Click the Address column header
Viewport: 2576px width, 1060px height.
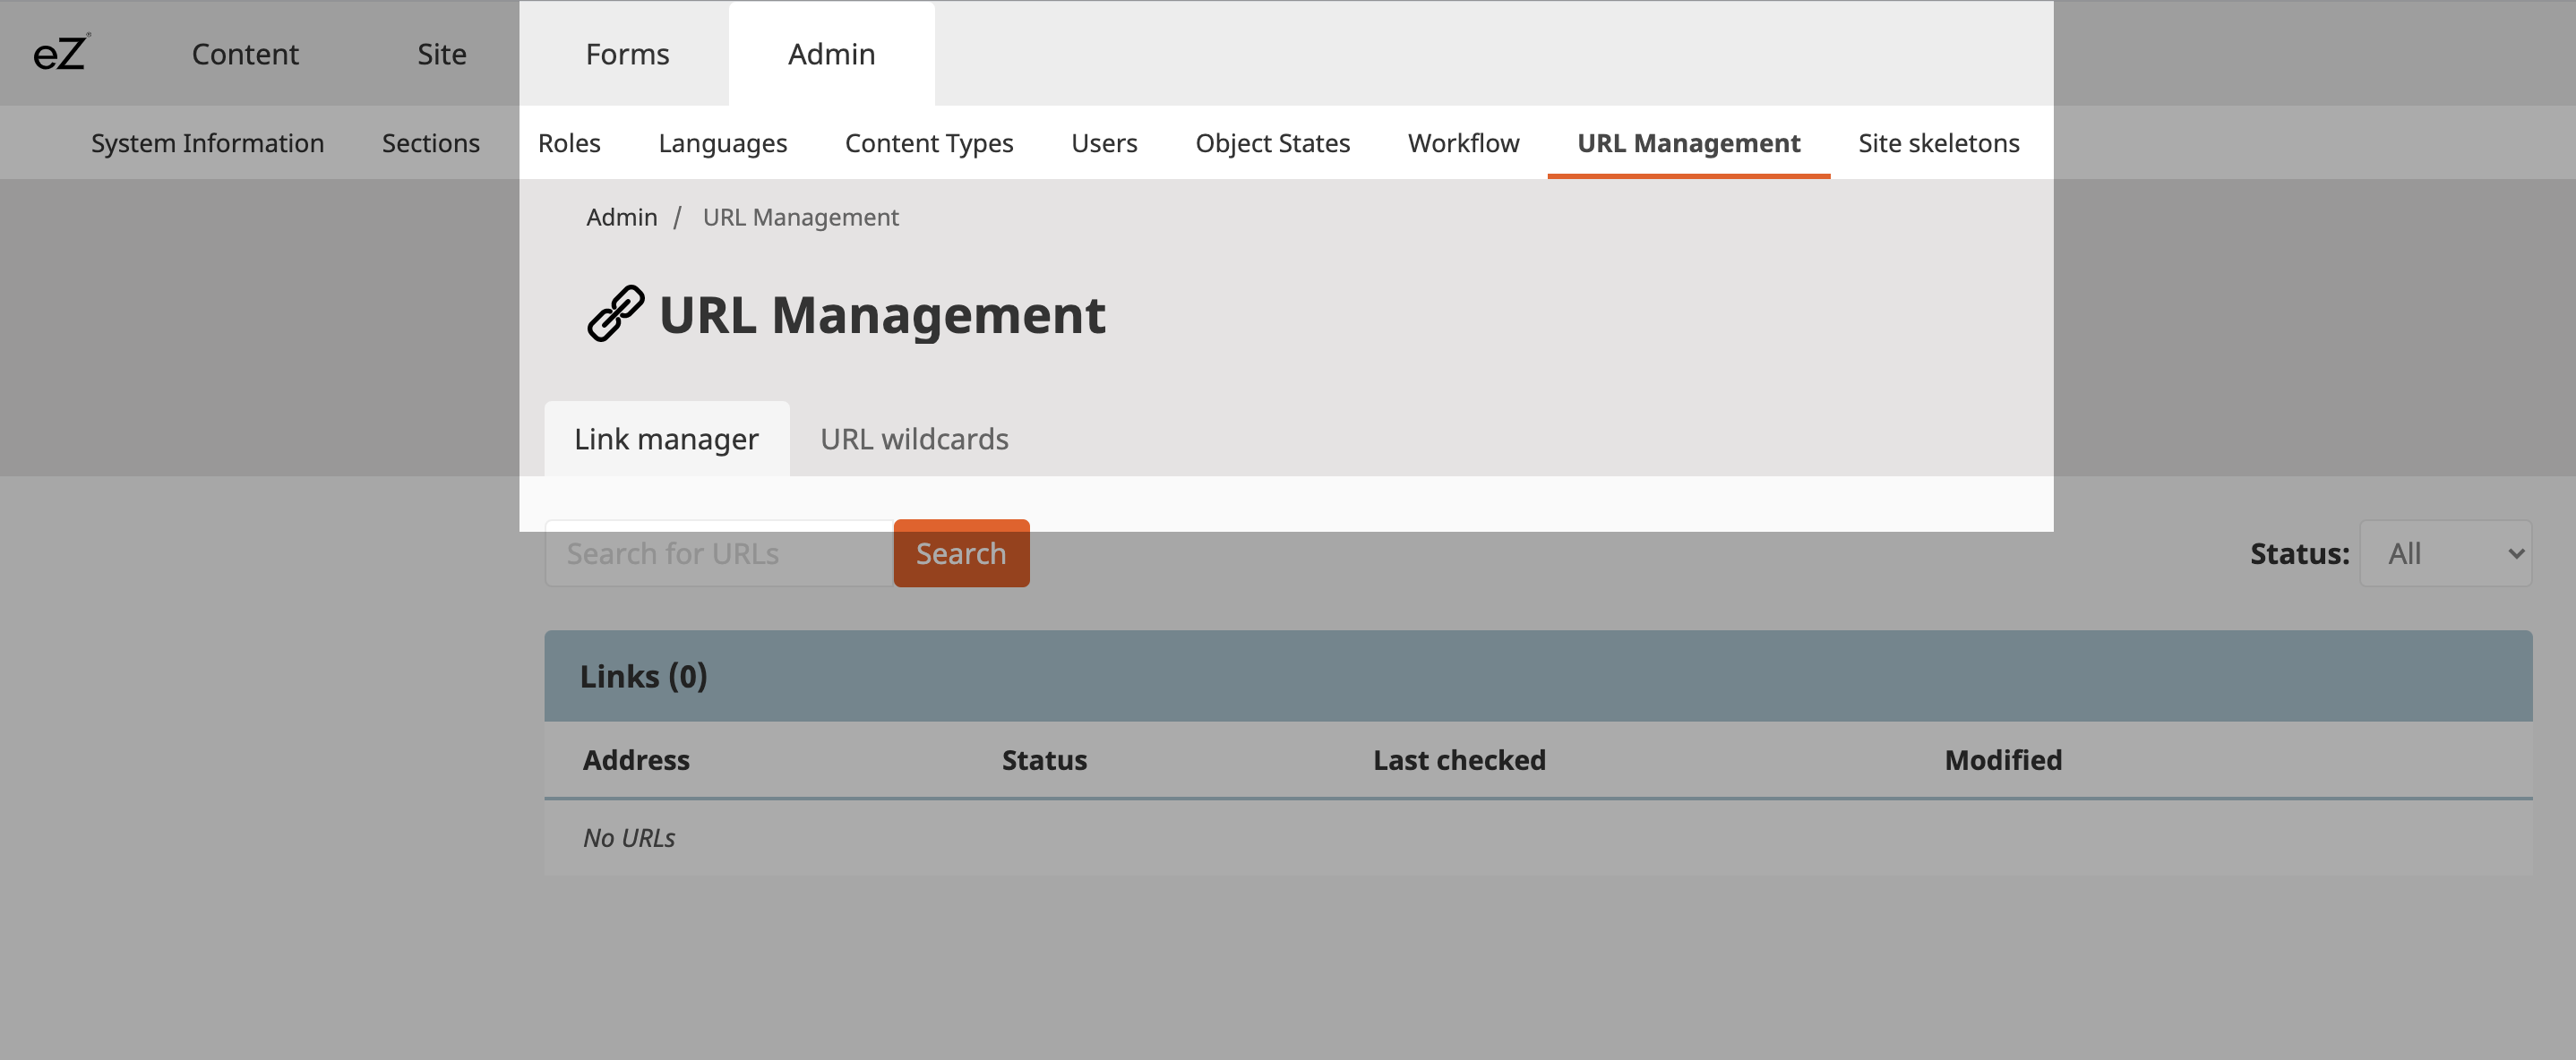[x=636, y=760]
